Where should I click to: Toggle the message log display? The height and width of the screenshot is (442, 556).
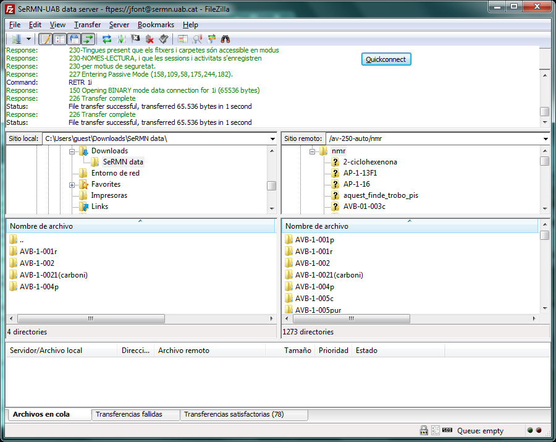click(x=45, y=39)
